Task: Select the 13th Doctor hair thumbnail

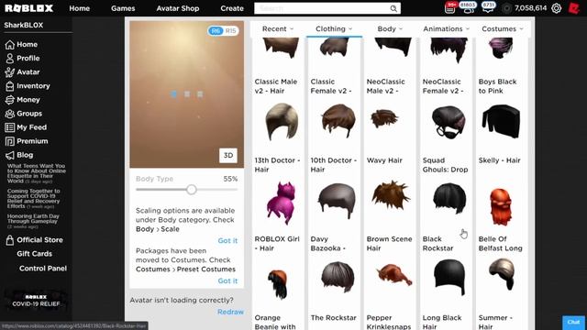Action: [x=282, y=122]
